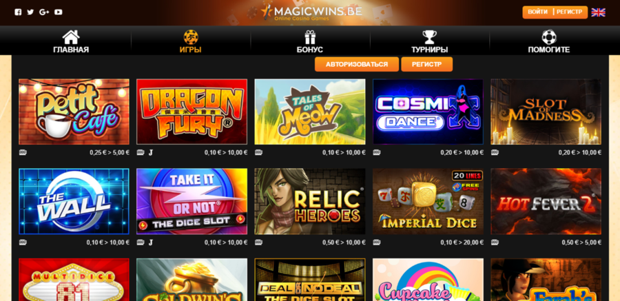Screen dimensions: 620x301
Task: Open the Google Plus social icon
Action: tap(44, 12)
